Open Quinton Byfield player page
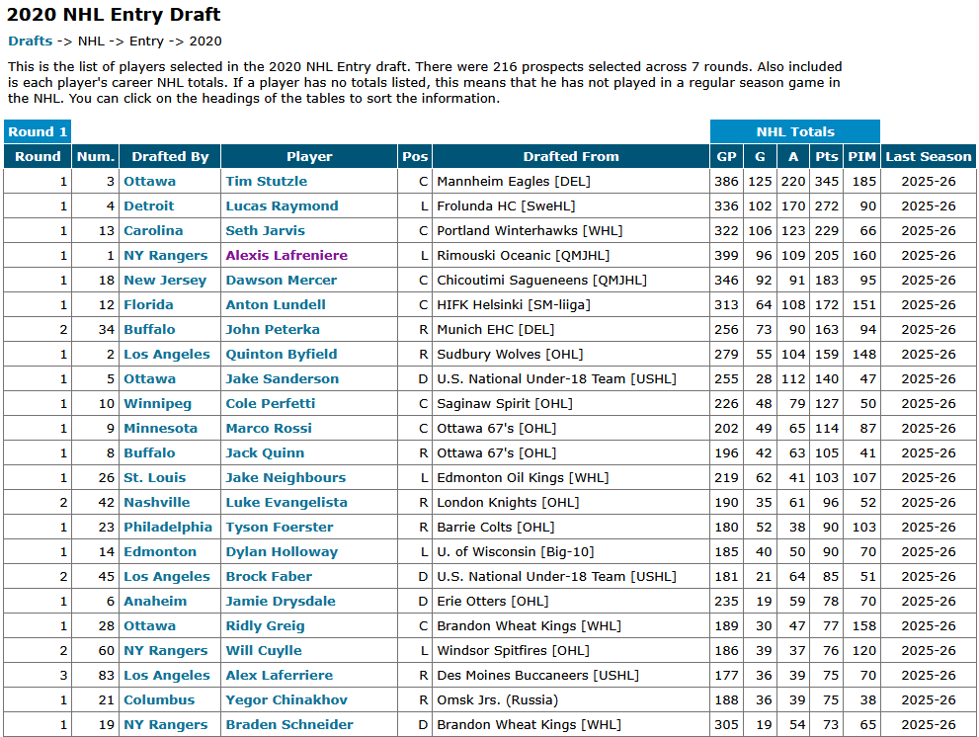 pyautogui.click(x=281, y=354)
